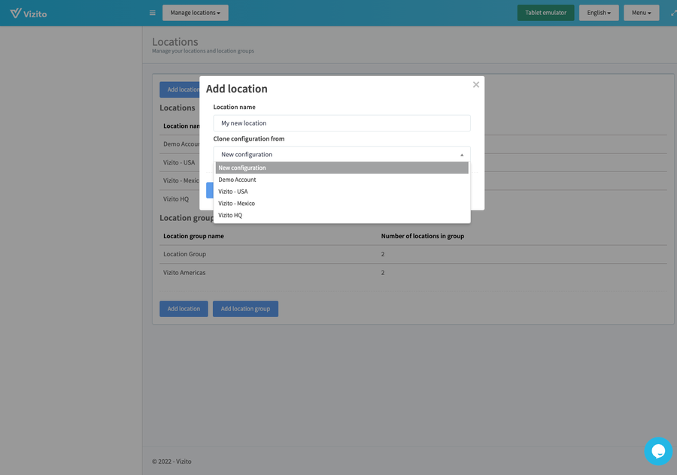Click the Vizito logo

28,13
